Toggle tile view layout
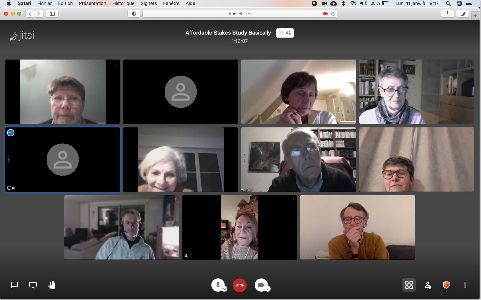This screenshot has width=481, height=300. click(x=409, y=285)
